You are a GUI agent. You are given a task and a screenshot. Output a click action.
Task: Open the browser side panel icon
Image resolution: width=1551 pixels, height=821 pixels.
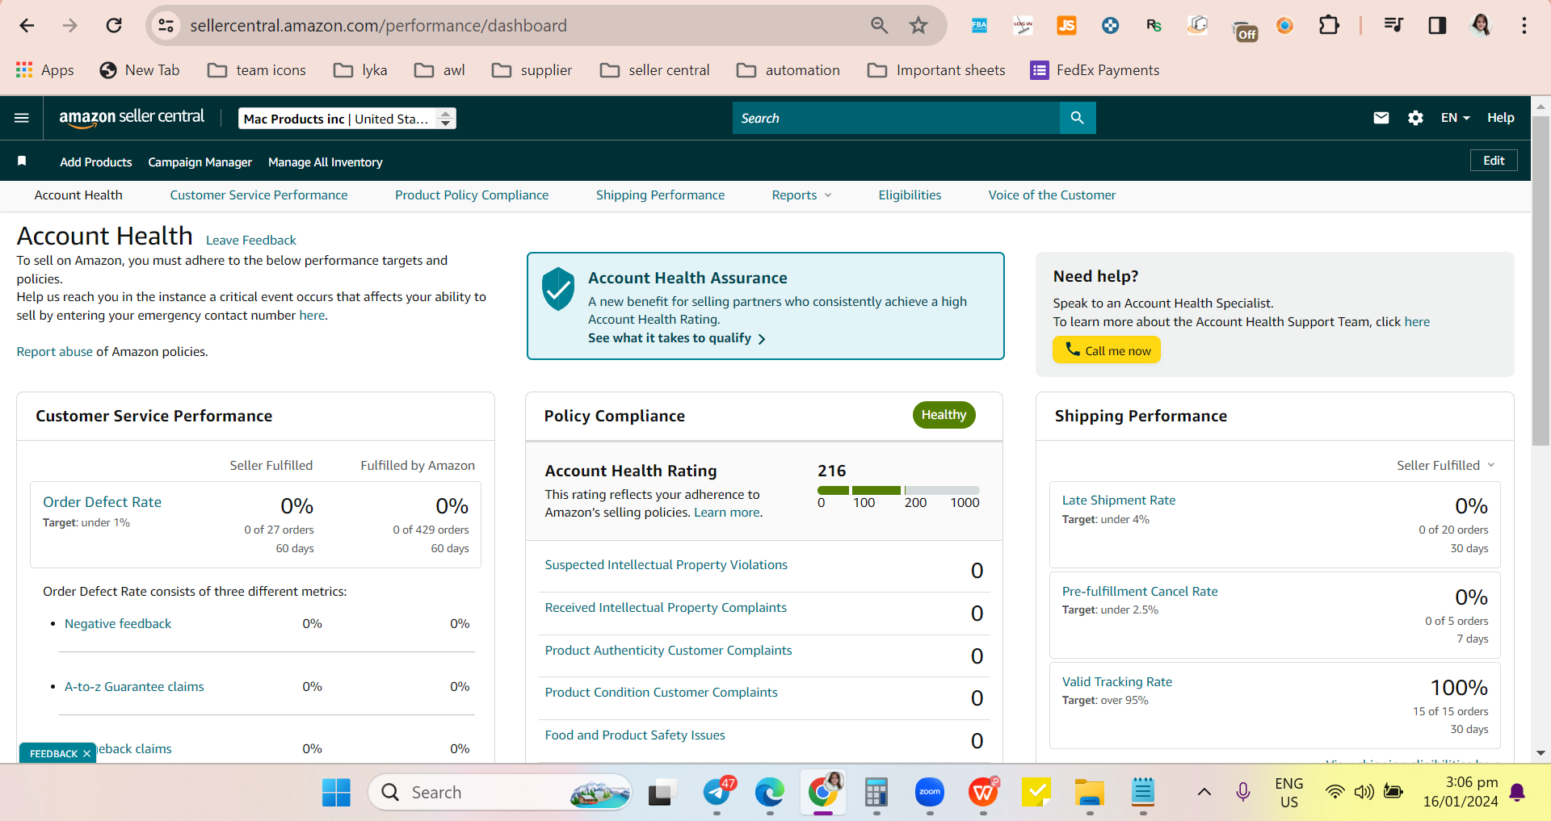[1437, 26]
